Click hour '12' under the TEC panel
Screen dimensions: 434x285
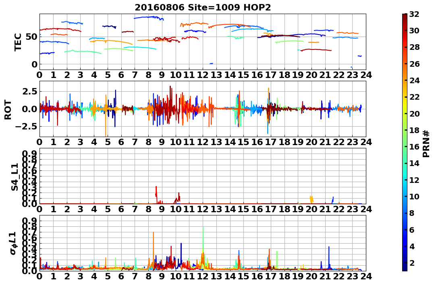click(x=203, y=75)
